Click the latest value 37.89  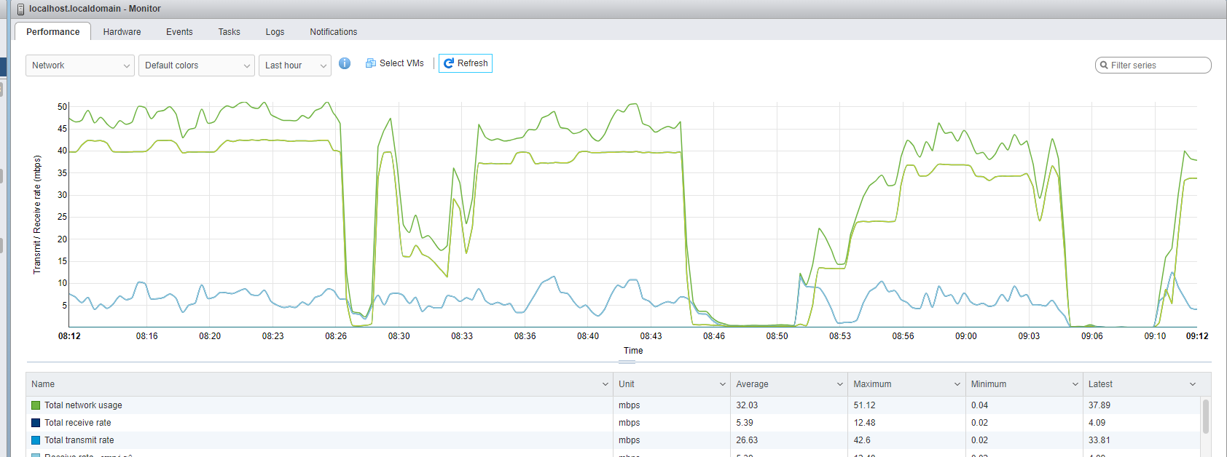click(1099, 405)
